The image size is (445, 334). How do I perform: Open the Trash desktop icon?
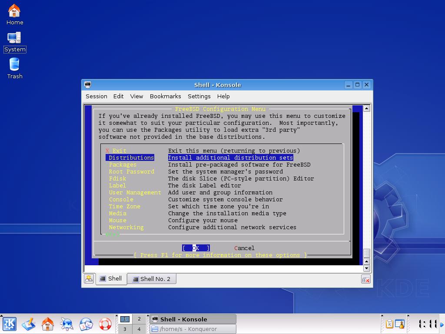14,68
